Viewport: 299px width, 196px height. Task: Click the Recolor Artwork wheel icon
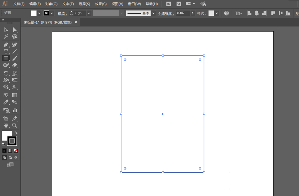tap(227, 13)
